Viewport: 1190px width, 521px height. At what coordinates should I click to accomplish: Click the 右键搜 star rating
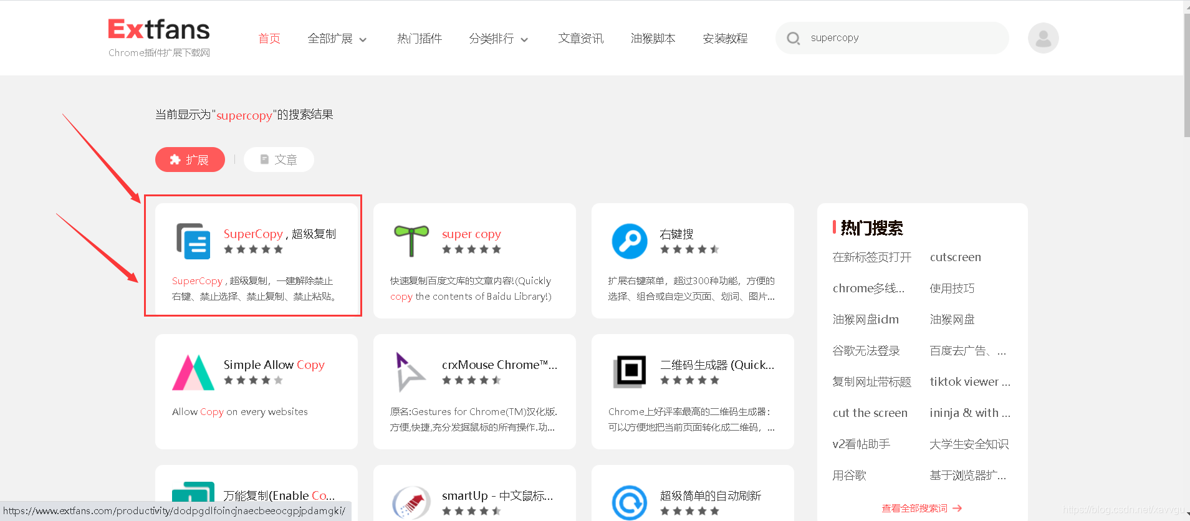click(689, 249)
